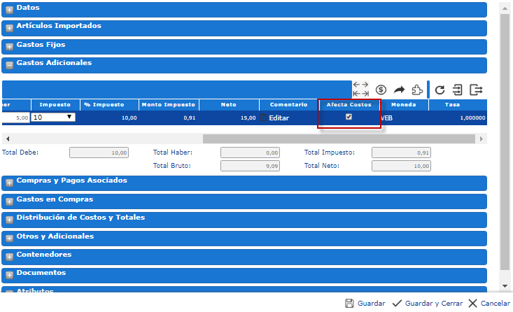The image size is (513, 312).
Task: Uncheck the Afecta Costos checkbox
Action: coord(349,117)
